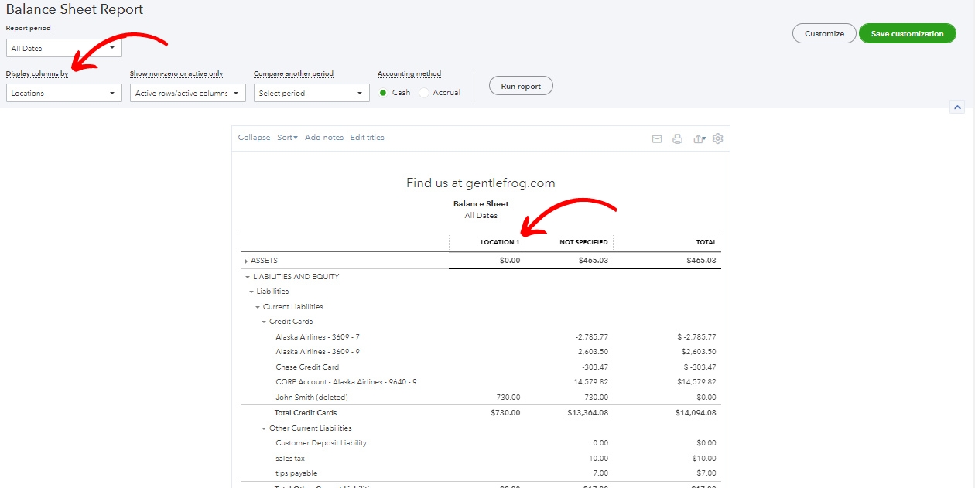Screen dimensions: 975x488
Task: Open the export report icon menu
Action: pyautogui.click(x=699, y=139)
